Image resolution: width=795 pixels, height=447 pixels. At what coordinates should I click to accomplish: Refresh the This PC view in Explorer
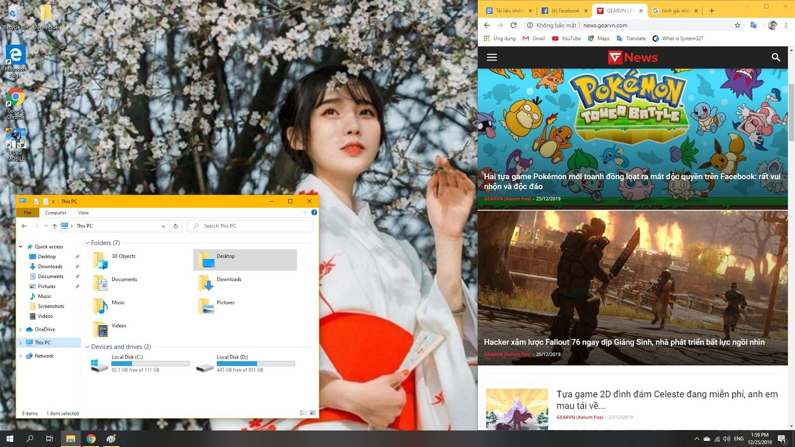point(176,226)
